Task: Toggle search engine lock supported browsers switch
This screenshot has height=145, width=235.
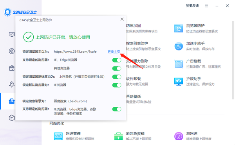Action: click(117, 109)
